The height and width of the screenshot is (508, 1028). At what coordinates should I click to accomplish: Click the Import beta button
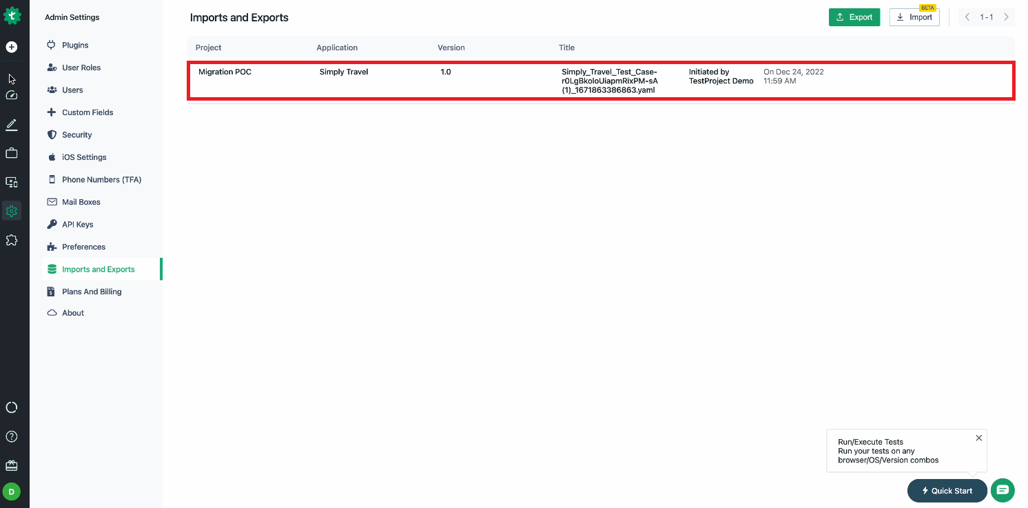[914, 17]
